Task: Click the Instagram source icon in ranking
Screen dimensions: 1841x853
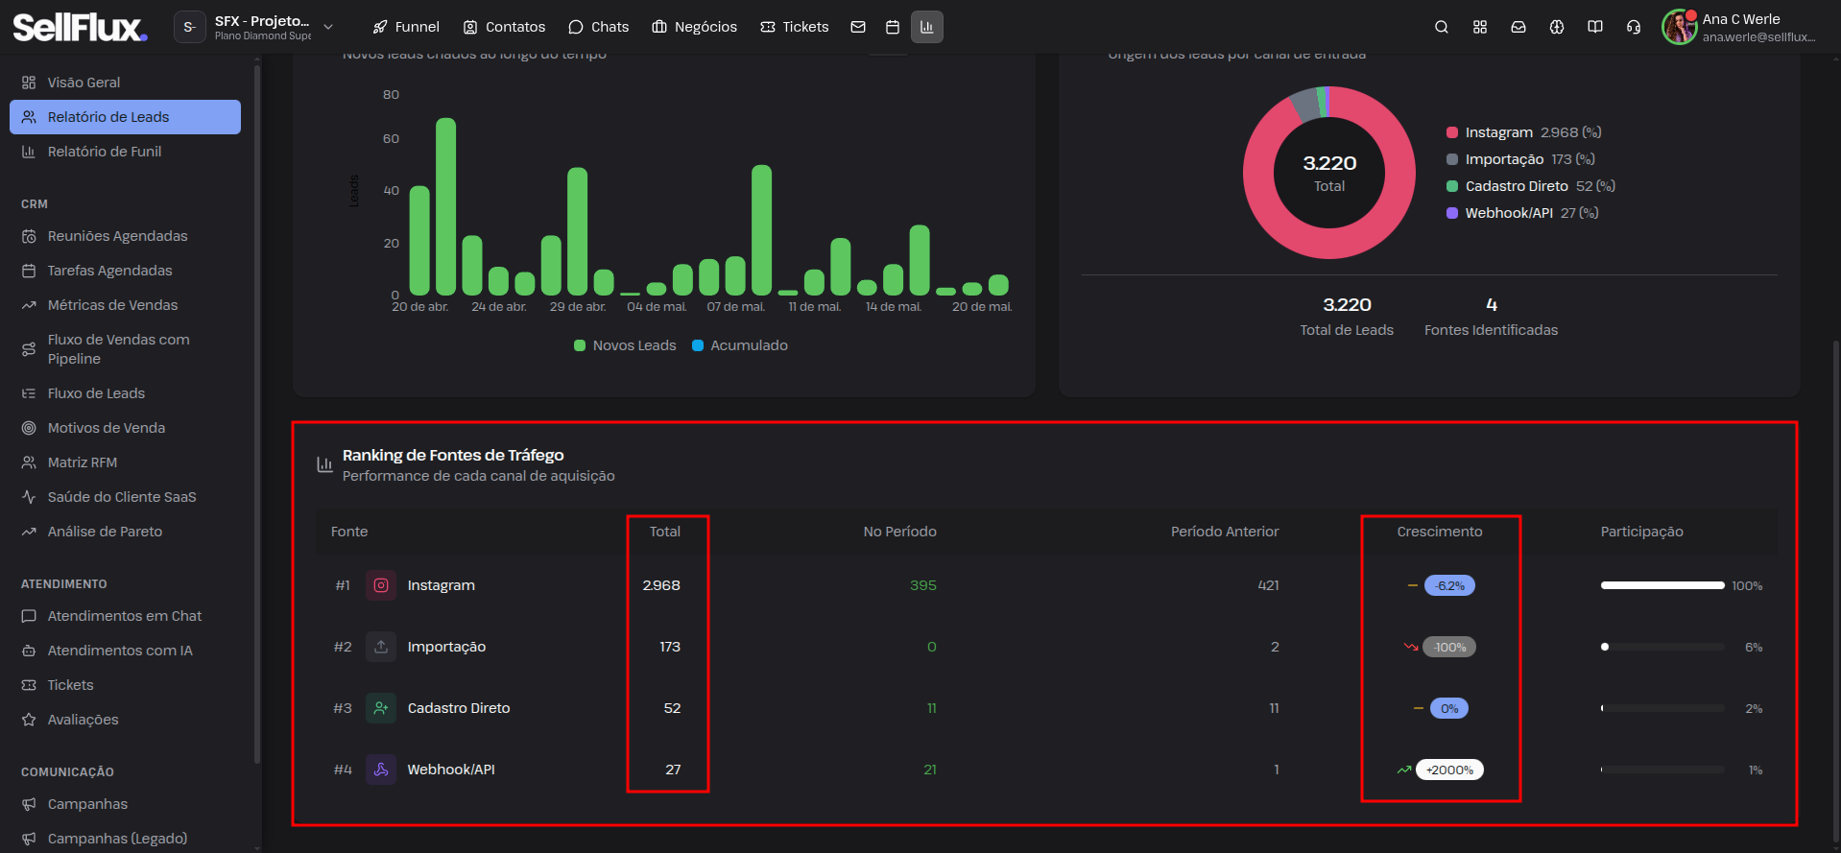Action: (x=381, y=585)
